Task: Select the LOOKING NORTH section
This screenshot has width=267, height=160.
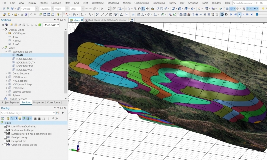Action: [26, 59]
